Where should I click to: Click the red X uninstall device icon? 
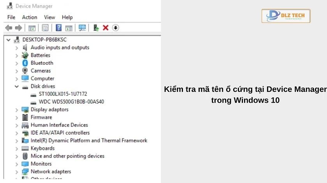(x=105, y=28)
